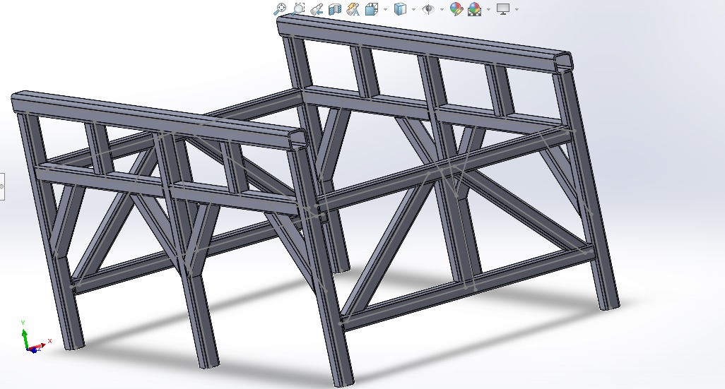
Task: Click the Display Style icon
Action: tap(400, 9)
